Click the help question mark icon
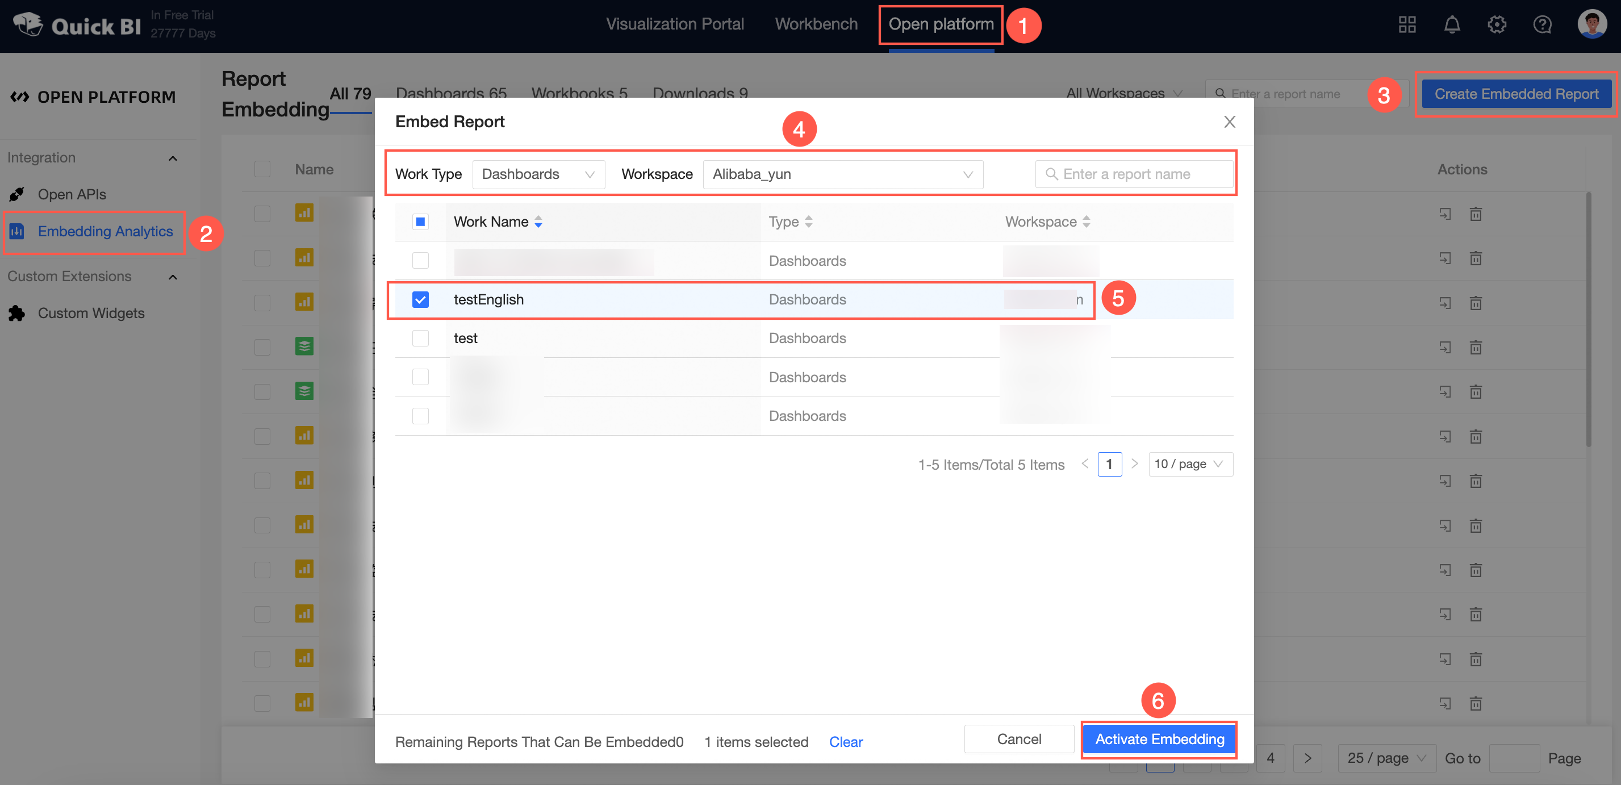 pyautogui.click(x=1541, y=24)
